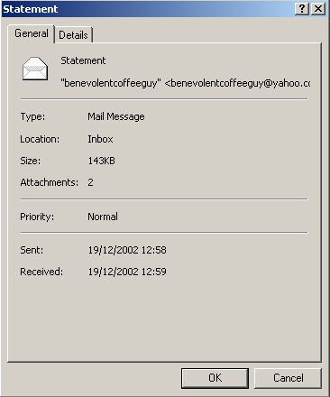Click the question mark help button
Viewport: 330px width, 397px height.
pos(302,9)
